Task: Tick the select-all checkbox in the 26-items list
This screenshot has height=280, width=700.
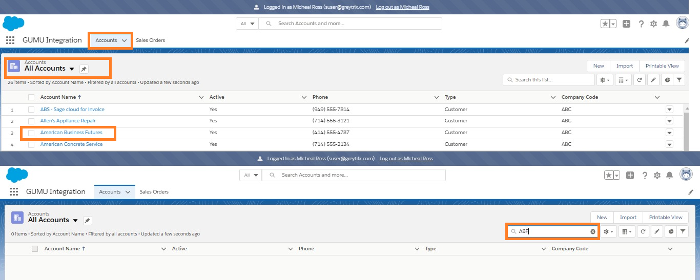Action: (31, 97)
